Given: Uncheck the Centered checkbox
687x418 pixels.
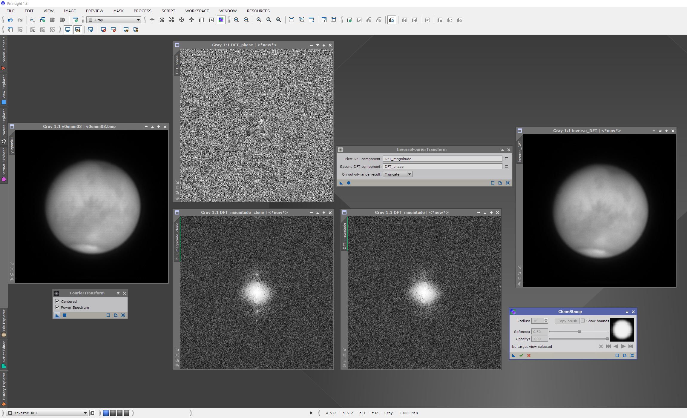Looking at the screenshot, I should click(x=57, y=301).
